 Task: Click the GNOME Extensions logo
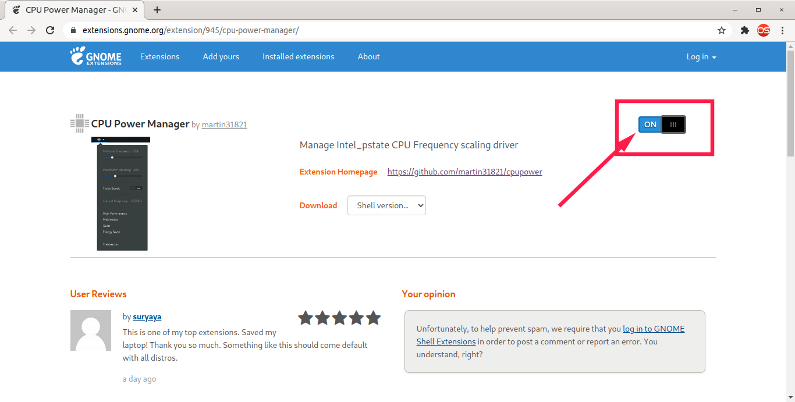click(96, 56)
